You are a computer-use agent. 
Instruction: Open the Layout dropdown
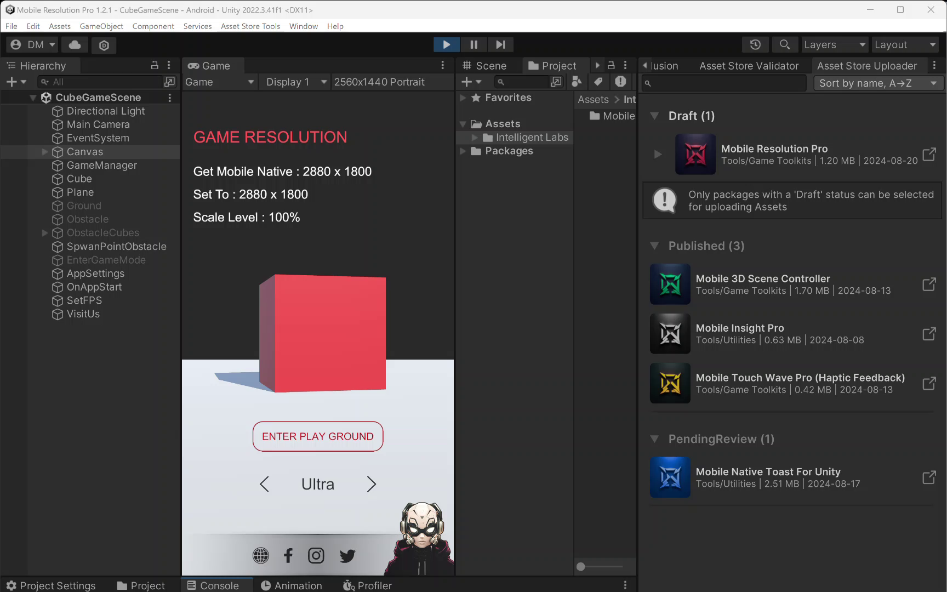(x=905, y=45)
